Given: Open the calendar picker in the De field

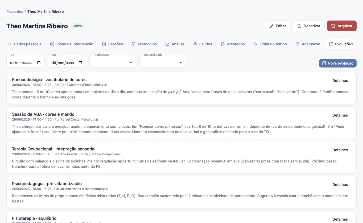Looking at the screenshot, I should 39,63.
